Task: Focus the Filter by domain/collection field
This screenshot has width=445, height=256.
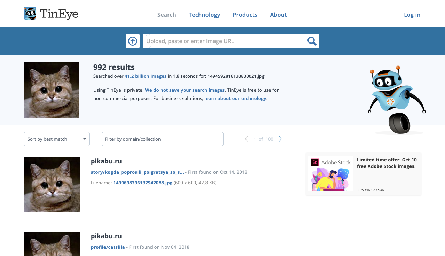Action: (163, 139)
